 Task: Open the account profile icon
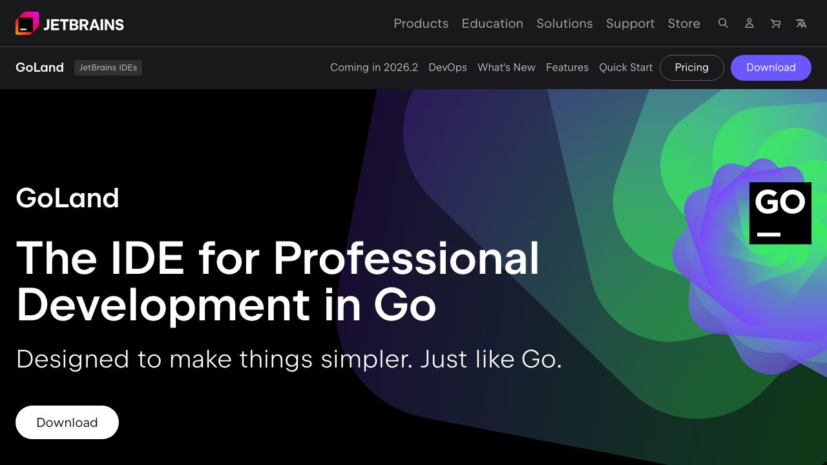(749, 23)
